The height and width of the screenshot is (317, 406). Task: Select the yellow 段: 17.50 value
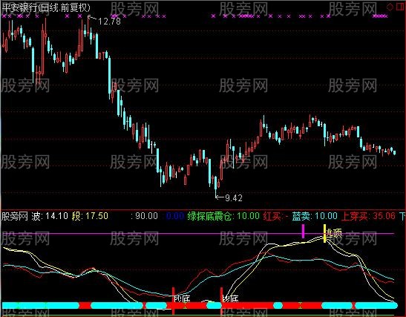coord(90,216)
